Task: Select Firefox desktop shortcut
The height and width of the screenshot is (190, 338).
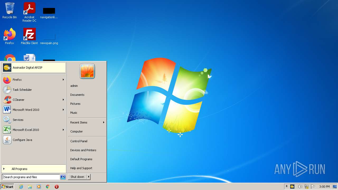Action: pos(10,36)
